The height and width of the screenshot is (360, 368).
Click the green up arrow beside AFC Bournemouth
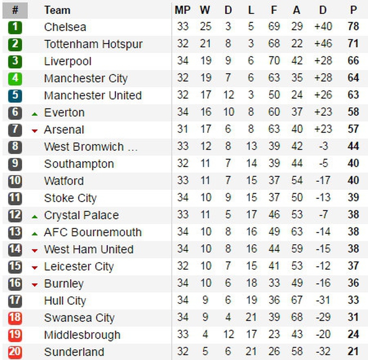(x=34, y=234)
